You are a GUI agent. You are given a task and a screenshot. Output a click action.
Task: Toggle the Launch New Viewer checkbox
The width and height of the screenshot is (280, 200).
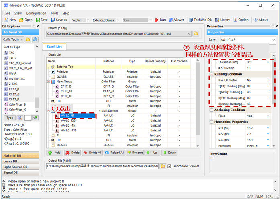pyautogui.click(x=169, y=166)
